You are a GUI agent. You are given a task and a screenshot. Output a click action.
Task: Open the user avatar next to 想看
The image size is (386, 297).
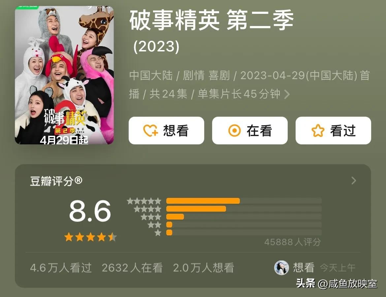point(281,267)
